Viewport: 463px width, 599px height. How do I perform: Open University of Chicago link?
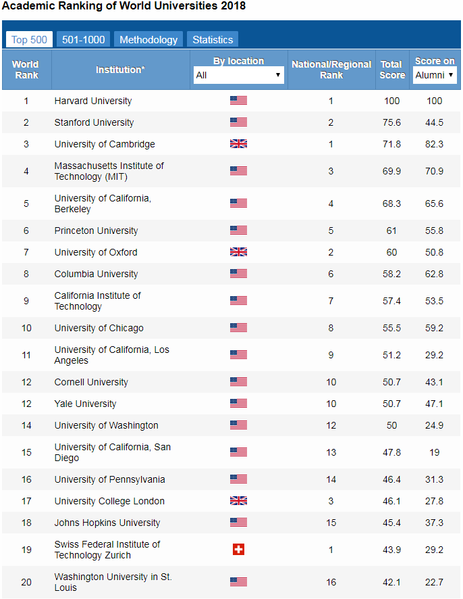(99, 328)
